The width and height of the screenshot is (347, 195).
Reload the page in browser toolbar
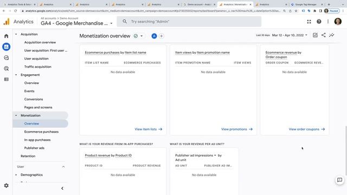(x=16, y=11)
